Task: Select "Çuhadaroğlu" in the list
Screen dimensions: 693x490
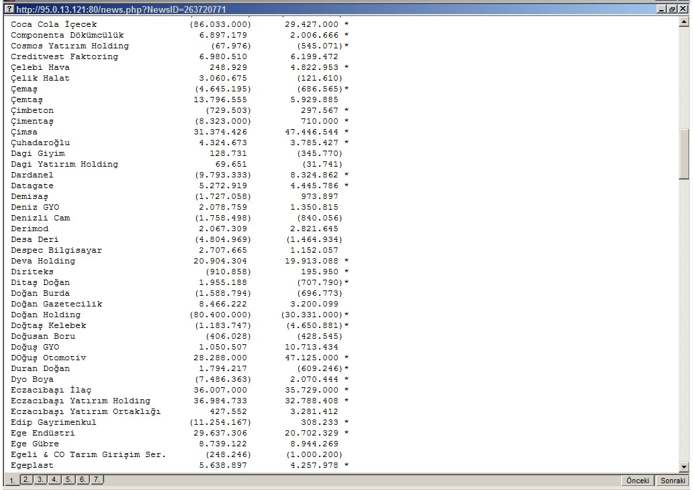Action: (x=40, y=143)
